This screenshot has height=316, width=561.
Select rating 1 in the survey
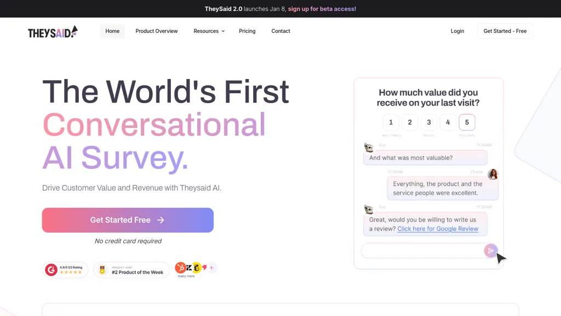click(391, 122)
